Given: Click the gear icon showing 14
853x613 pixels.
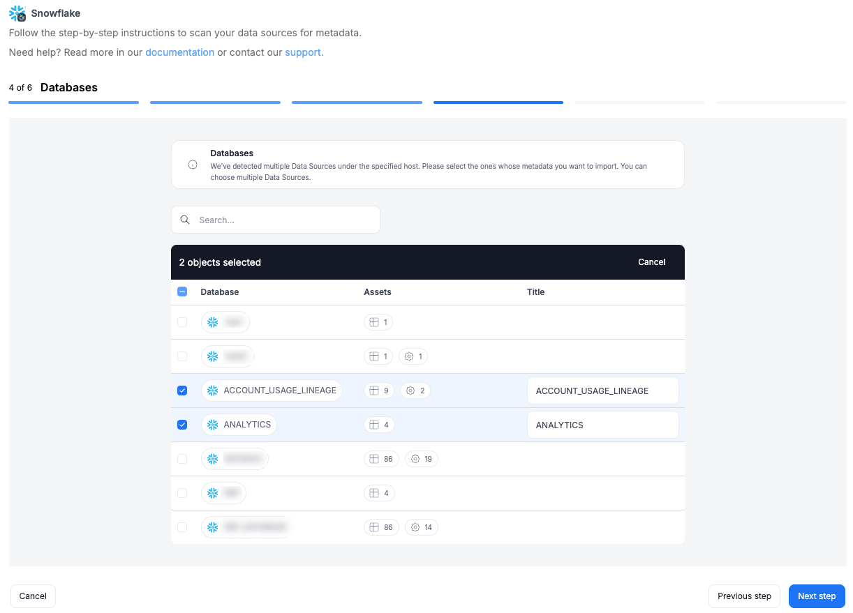Looking at the screenshot, I should coord(415,527).
